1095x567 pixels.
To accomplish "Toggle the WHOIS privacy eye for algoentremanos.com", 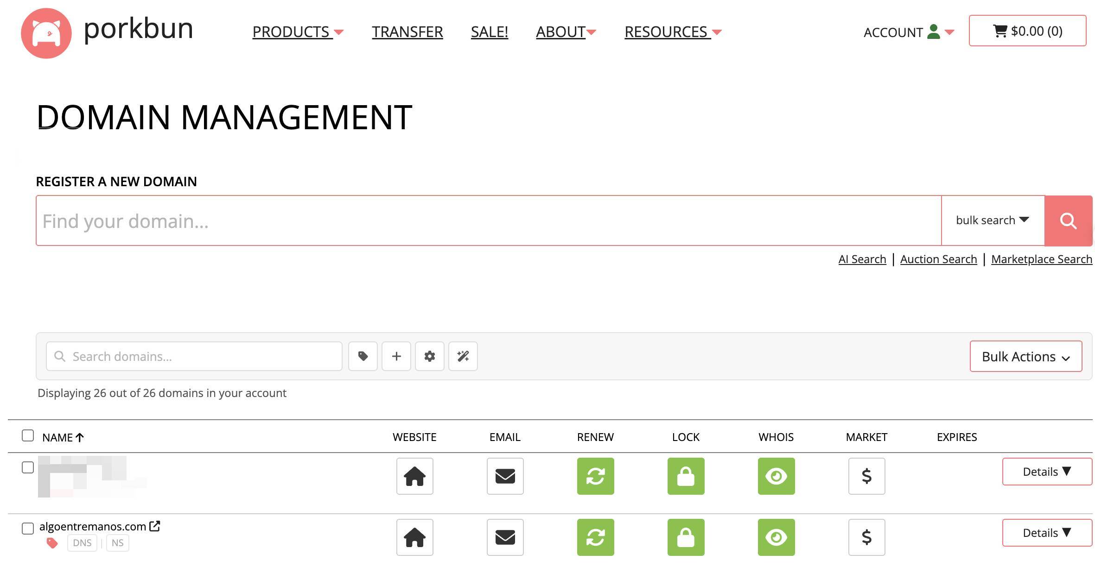I will tap(776, 537).
